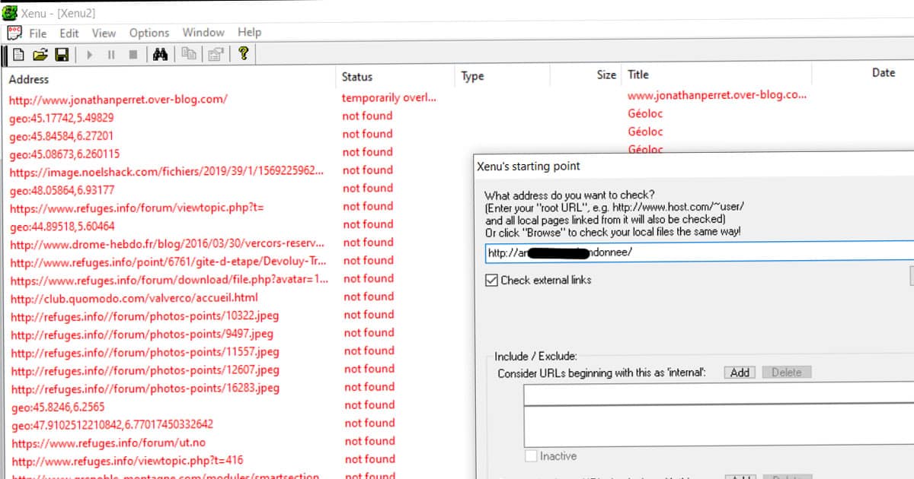The height and width of the screenshot is (479, 914).
Task: Select the geo:44.89518,5.60464 row
Action: [62, 226]
